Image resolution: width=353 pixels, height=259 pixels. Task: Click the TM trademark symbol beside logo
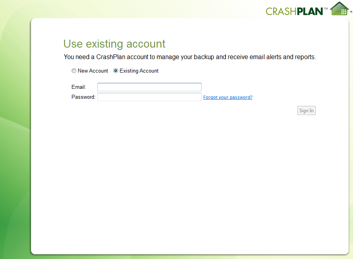point(326,8)
